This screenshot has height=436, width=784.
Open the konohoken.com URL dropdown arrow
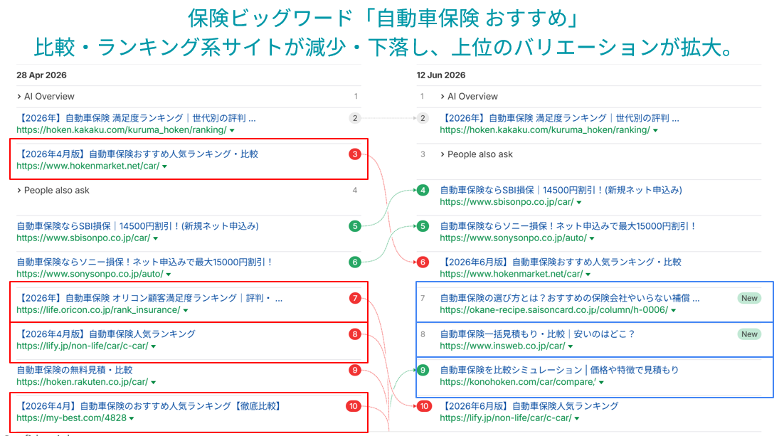601,383
